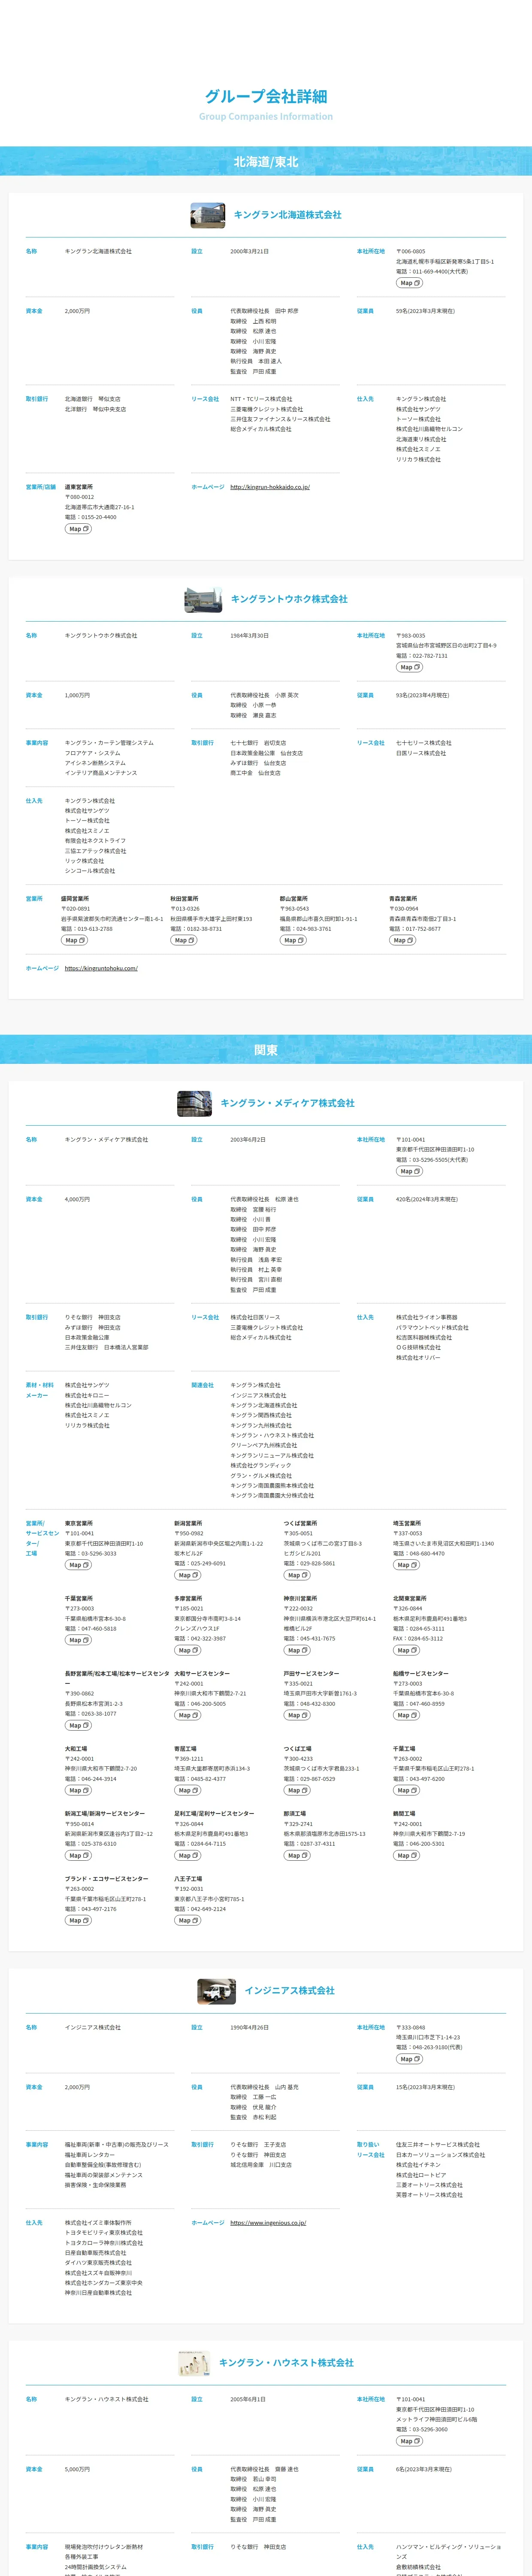Open Map for Kingrun Tohoku head office
The height and width of the screenshot is (2576, 532).
[408, 667]
